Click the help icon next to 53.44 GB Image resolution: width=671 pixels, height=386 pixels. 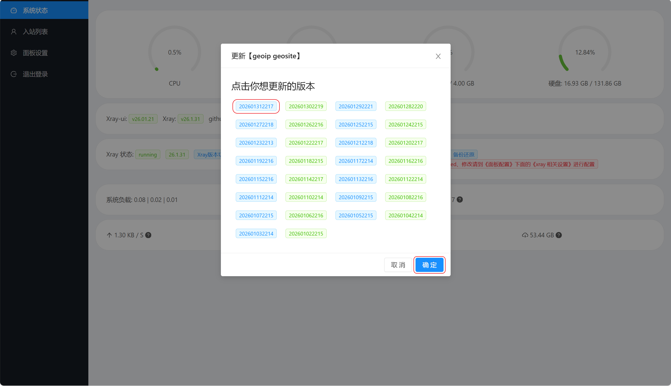click(559, 235)
